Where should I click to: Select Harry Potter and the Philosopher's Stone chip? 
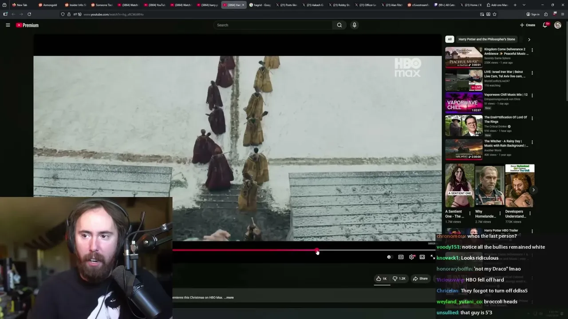point(487,39)
